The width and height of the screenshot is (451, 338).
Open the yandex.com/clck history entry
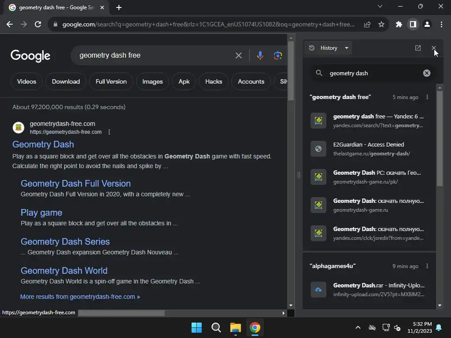click(370, 233)
